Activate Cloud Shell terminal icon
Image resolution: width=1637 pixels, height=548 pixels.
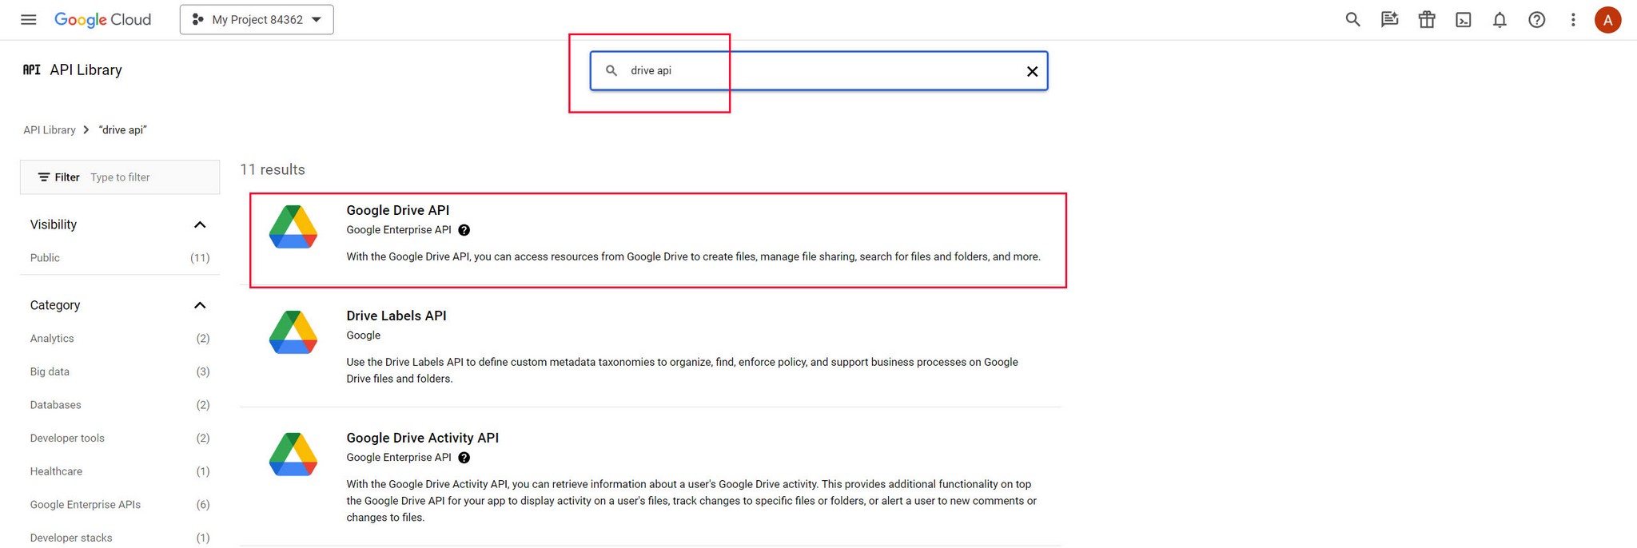pos(1463,19)
